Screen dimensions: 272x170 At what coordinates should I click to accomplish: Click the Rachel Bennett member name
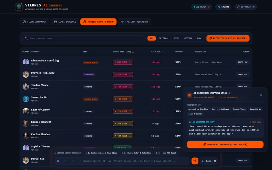click(x=41, y=122)
